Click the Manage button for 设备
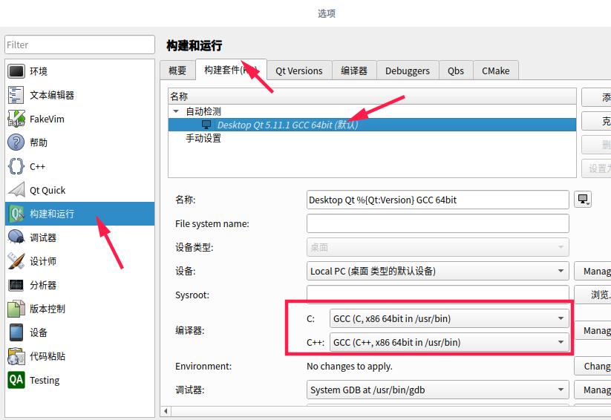The height and width of the screenshot is (420, 611). (592, 271)
